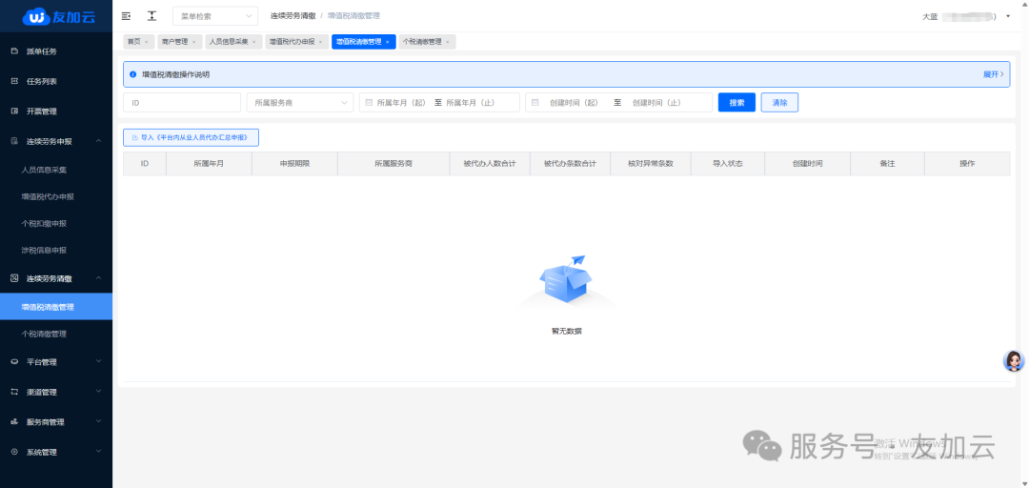This screenshot has width=1029, height=488.
Task: Expand the 平台管理 menu group
Action: [x=56, y=362]
